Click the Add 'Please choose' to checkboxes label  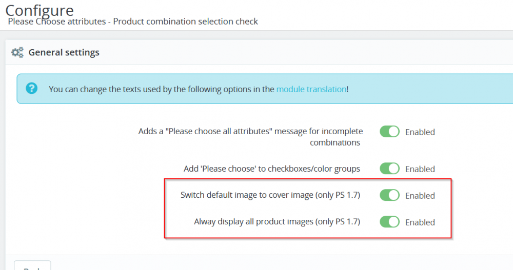[272, 169]
